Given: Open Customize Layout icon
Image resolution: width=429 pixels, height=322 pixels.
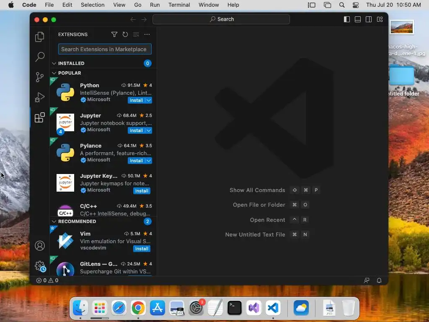Looking at the screenshot, I should tap(380, 19).
